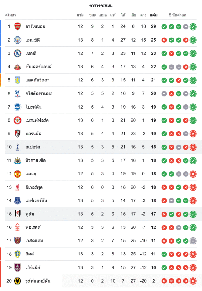Click Arsenal's latest match win indicator
This screenshot has height=291, width=202.
pyautogui.click(x=193, y=26)
